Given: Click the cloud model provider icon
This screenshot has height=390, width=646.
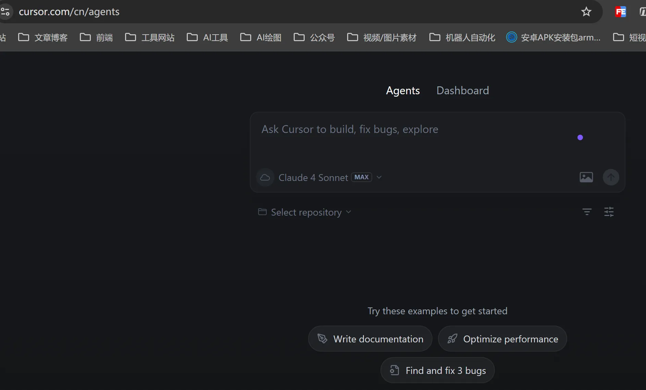Looking at the screenshot, I should tap(265, 177).
